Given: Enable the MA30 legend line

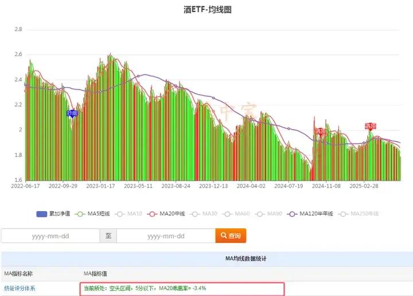Looking at the screenshot, I should pyautogui.click(x=204, y=214).
